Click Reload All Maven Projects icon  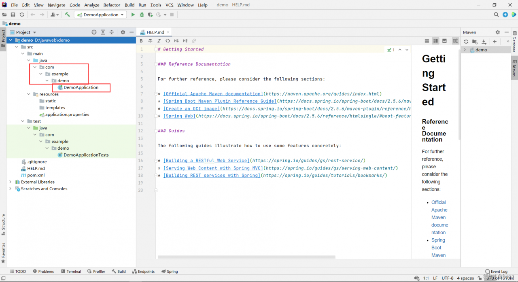pyautogui.click(x=466, y=41)
